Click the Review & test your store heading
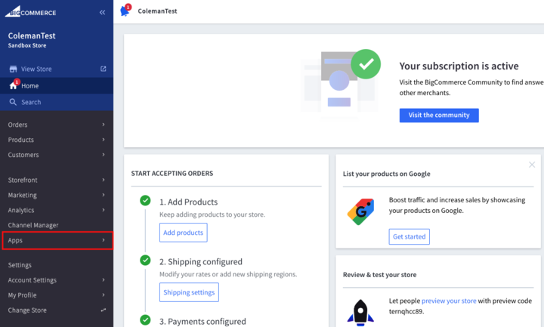544x327 pixels. pyautogui.click(x=379, y=275)
